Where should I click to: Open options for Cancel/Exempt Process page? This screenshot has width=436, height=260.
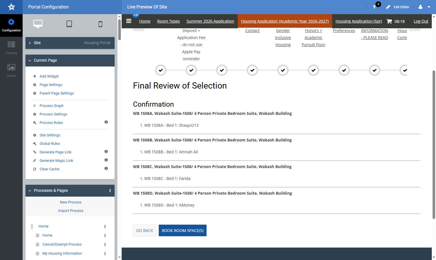pyautogui.click(x=105, y=244)
